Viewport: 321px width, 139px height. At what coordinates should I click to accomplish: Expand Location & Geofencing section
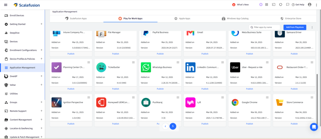41,128
